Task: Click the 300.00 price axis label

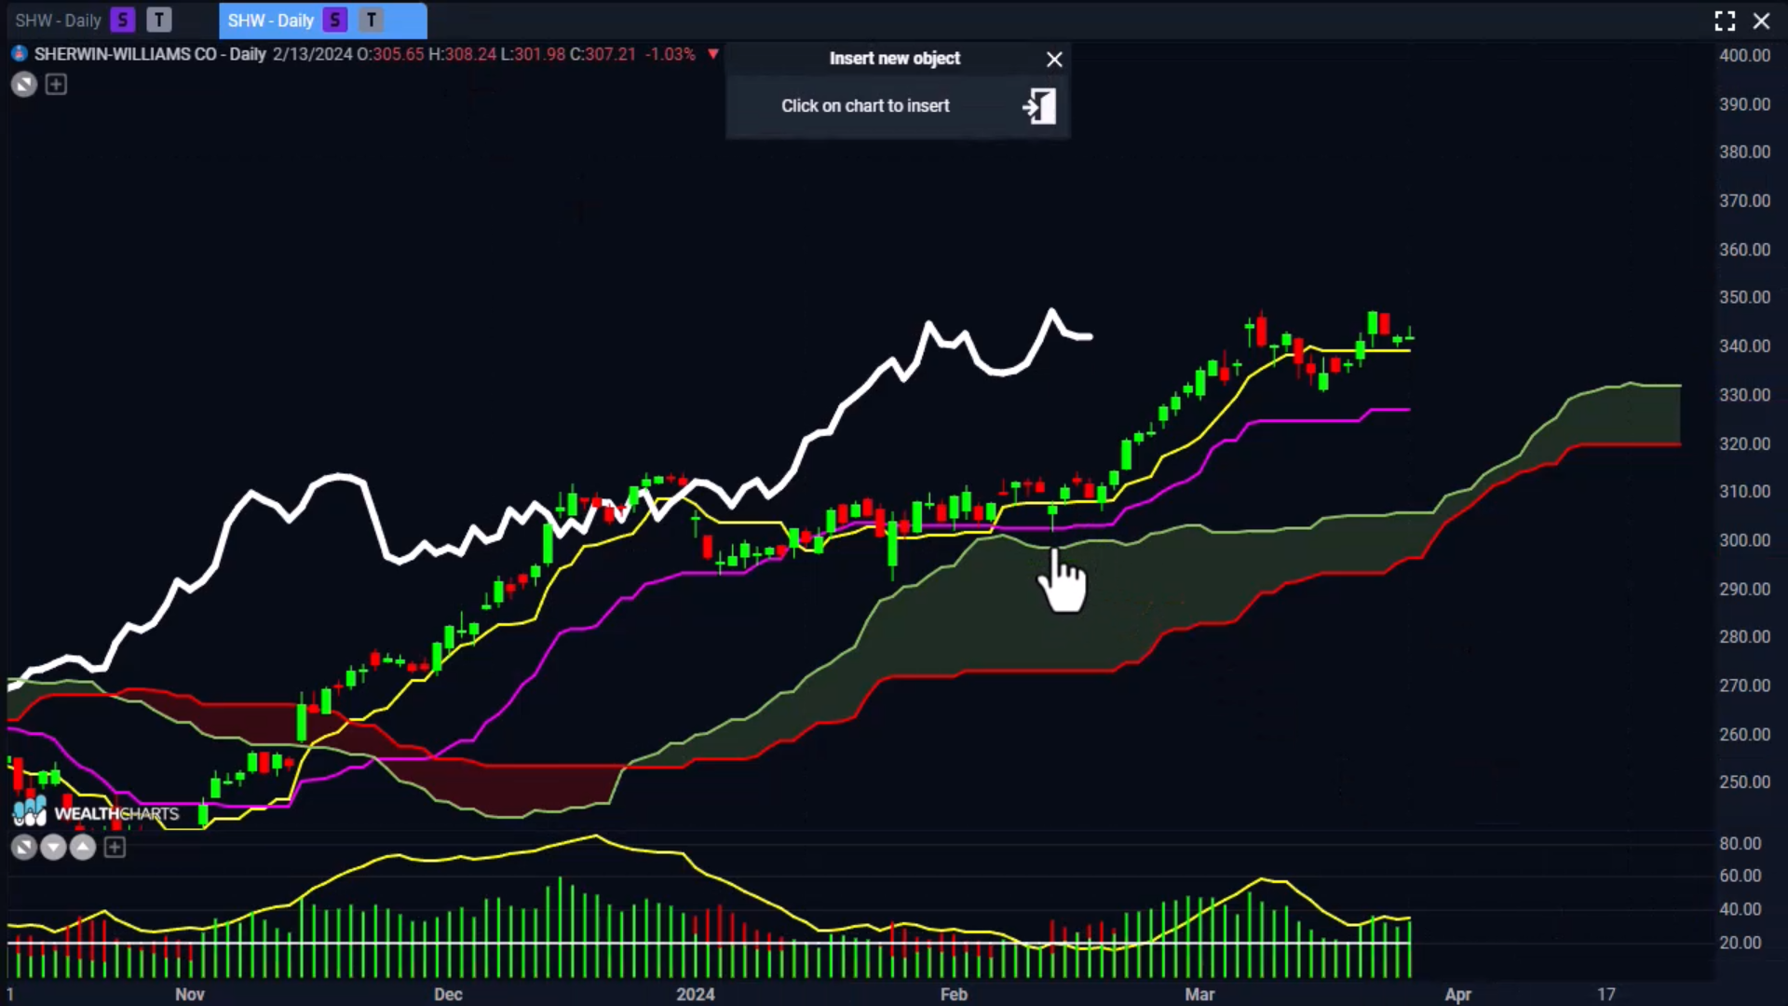Action: tap(1744, 540)
